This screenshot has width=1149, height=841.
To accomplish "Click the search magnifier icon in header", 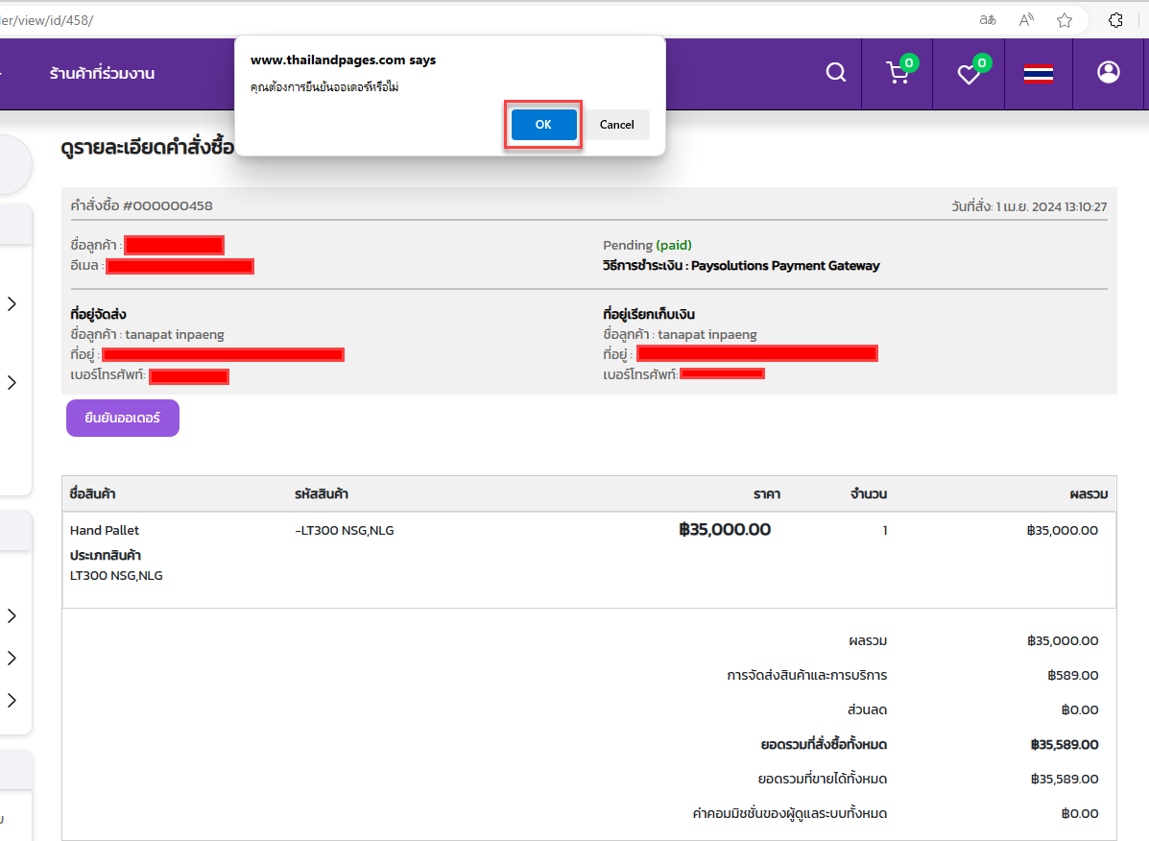I will click(x=836, y=73).
